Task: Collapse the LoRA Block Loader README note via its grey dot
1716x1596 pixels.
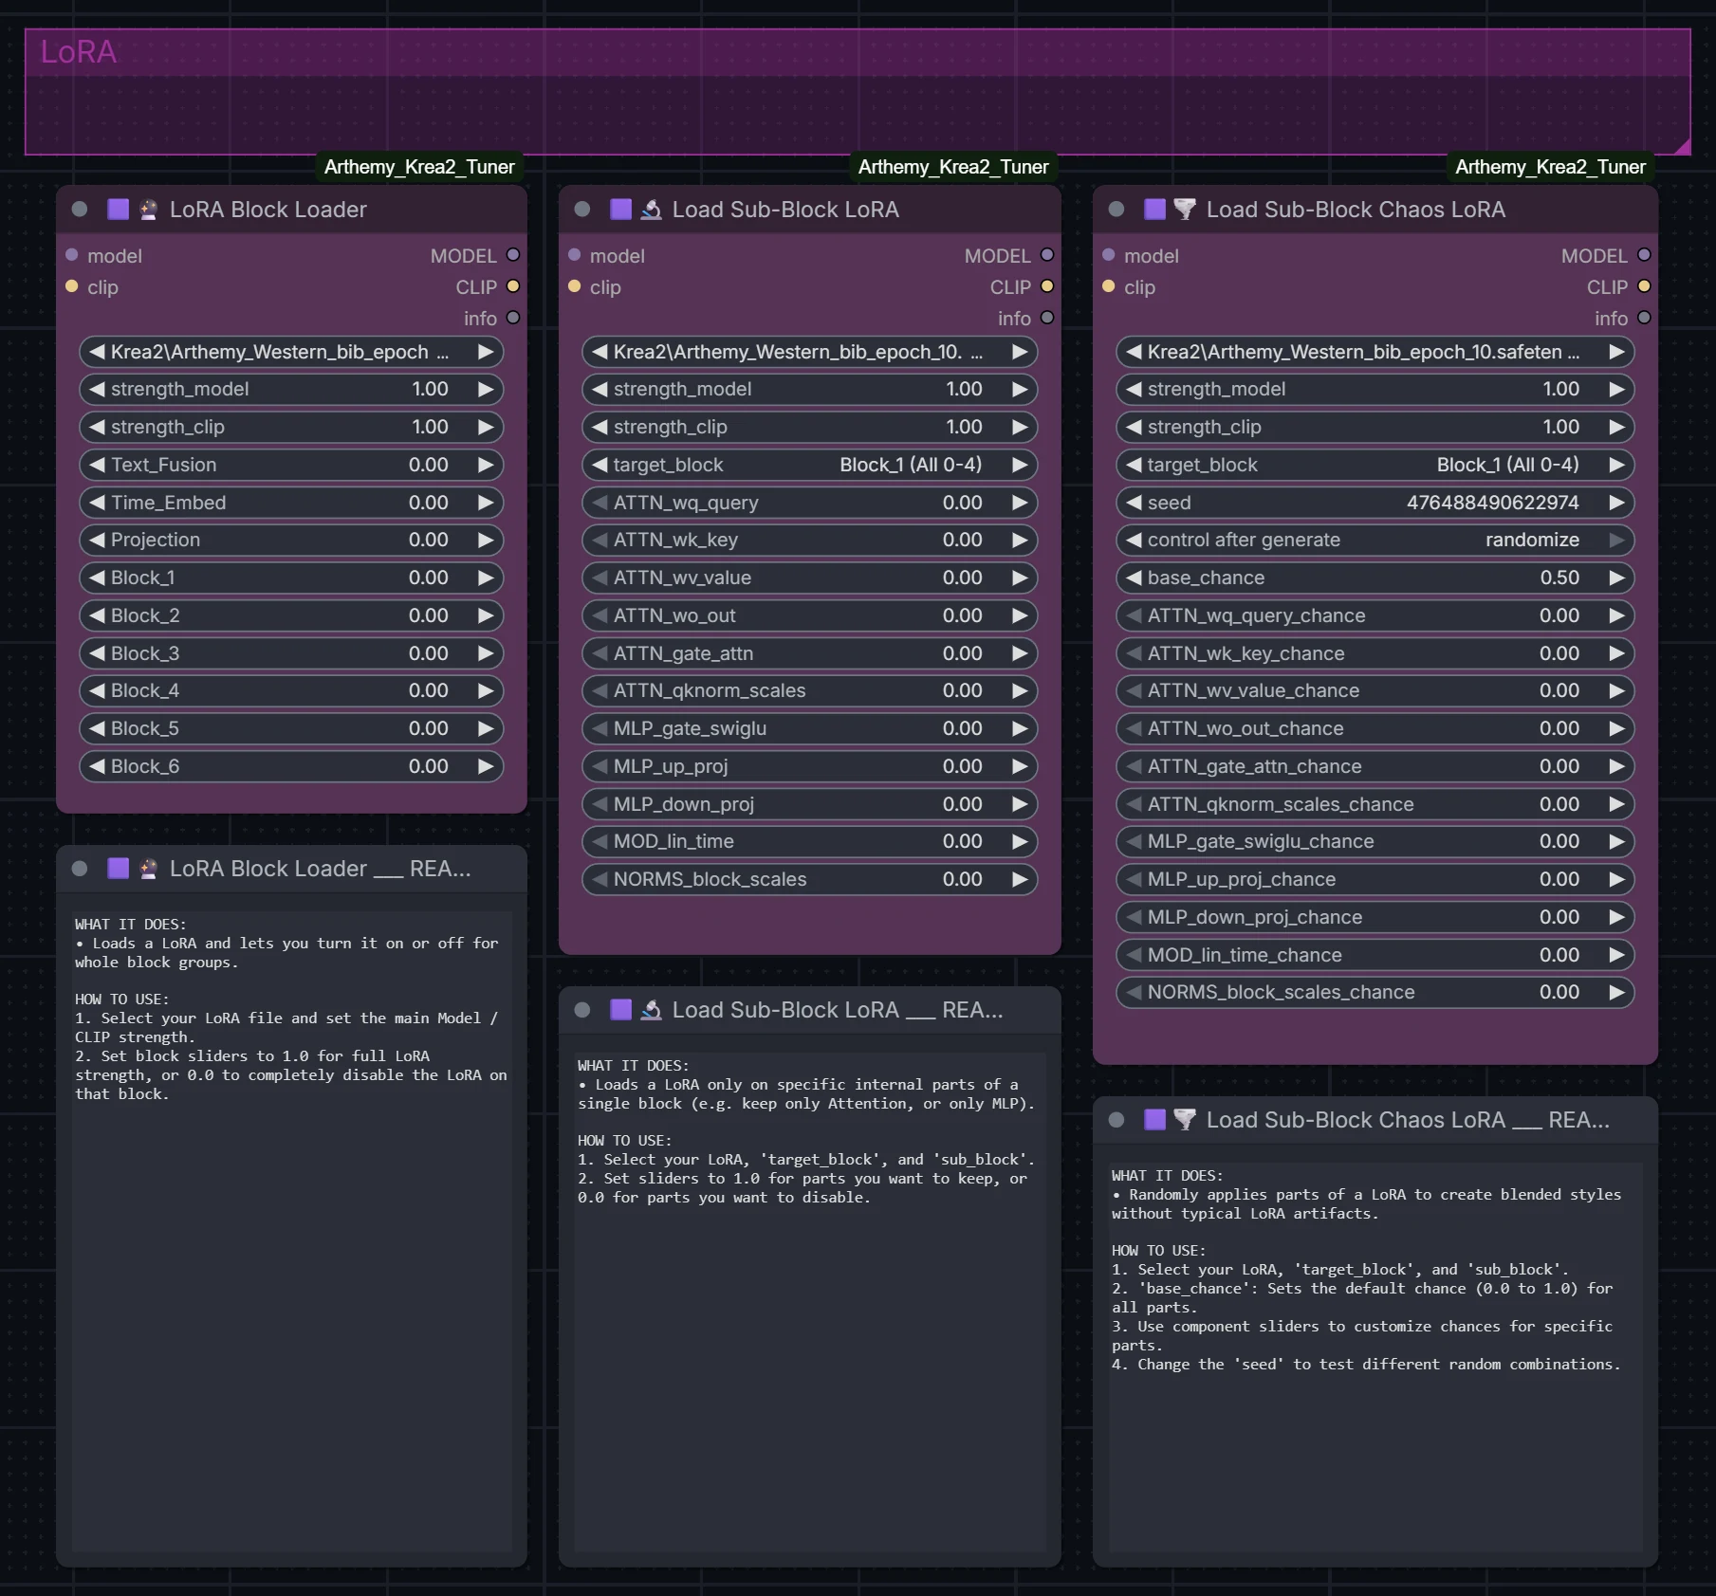Action: coord(80,869)
